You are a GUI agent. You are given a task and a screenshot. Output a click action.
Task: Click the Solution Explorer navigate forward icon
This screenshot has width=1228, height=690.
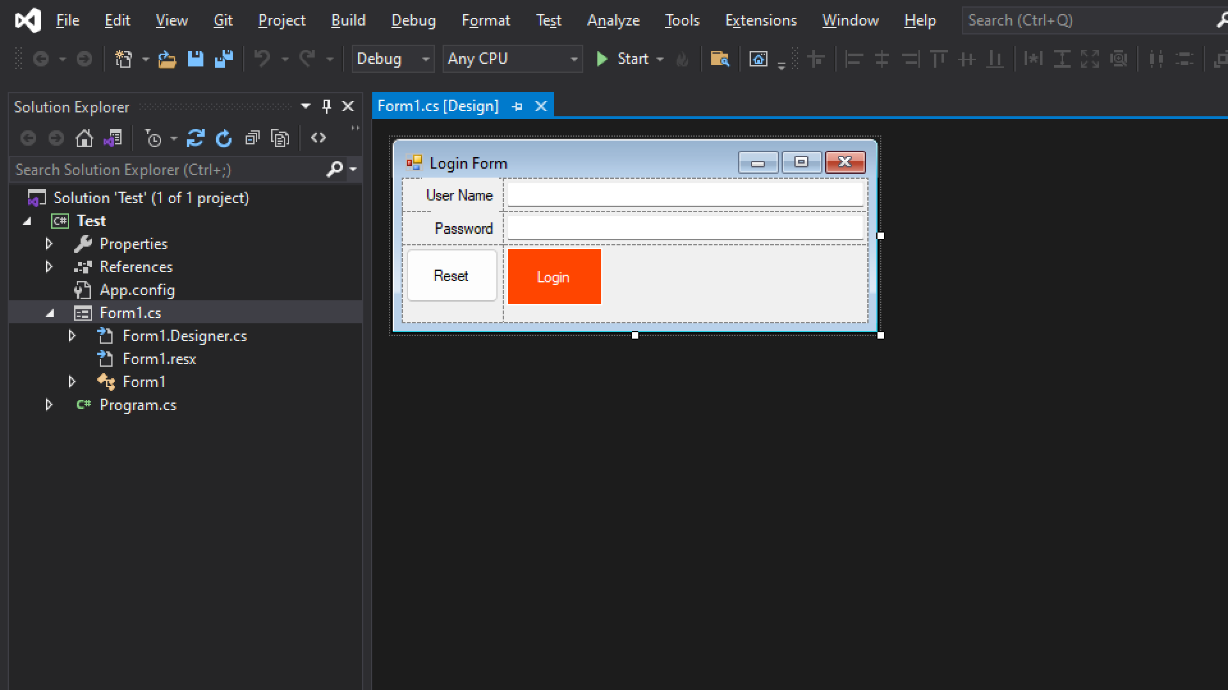coord(55,138)
